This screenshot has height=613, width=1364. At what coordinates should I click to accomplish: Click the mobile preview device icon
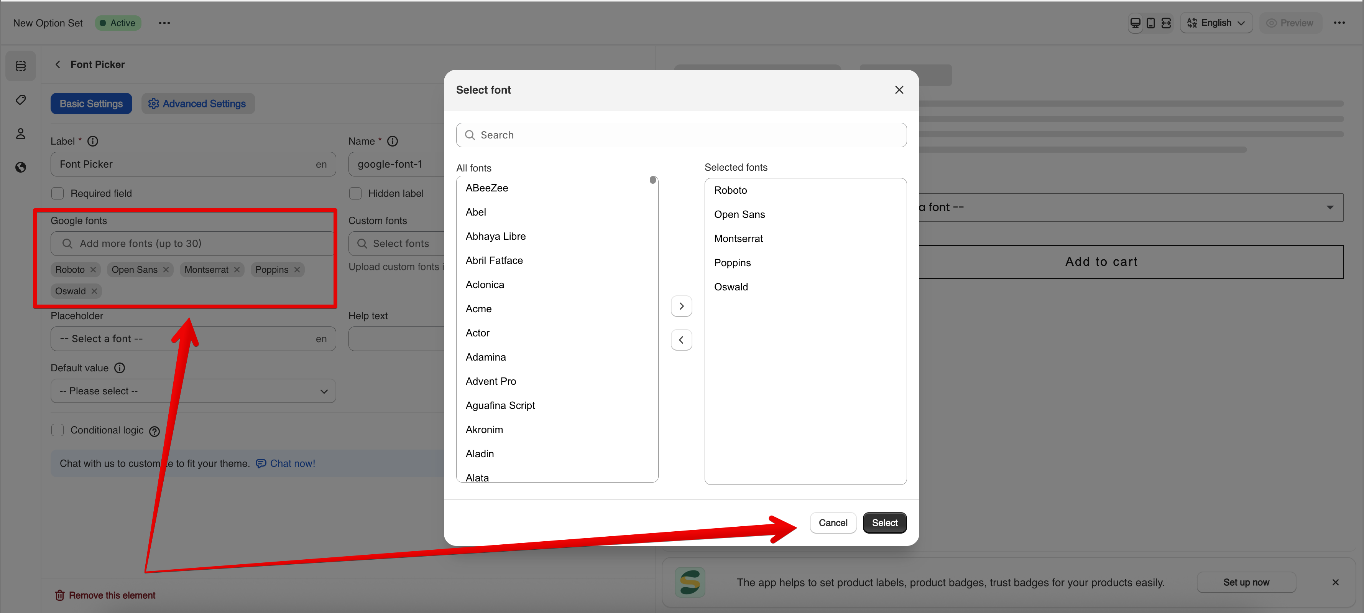(x=1150, y=23)
